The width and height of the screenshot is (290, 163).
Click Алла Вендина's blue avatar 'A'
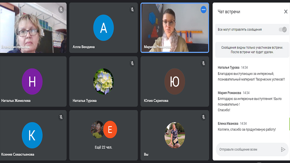103,28
